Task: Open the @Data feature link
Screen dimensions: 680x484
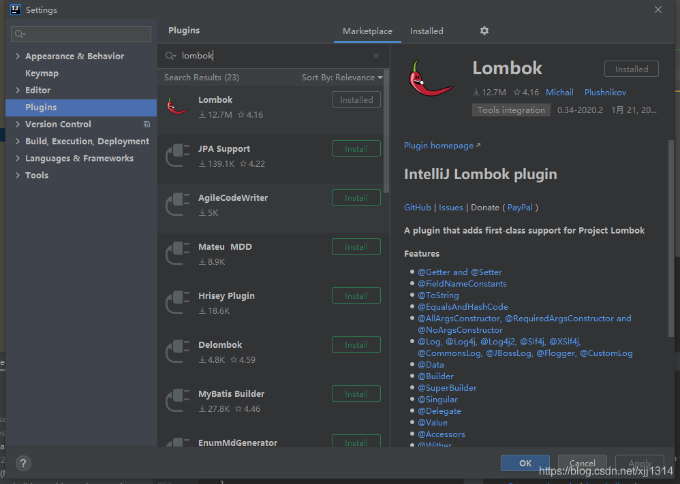Action: tap(431, 365)
